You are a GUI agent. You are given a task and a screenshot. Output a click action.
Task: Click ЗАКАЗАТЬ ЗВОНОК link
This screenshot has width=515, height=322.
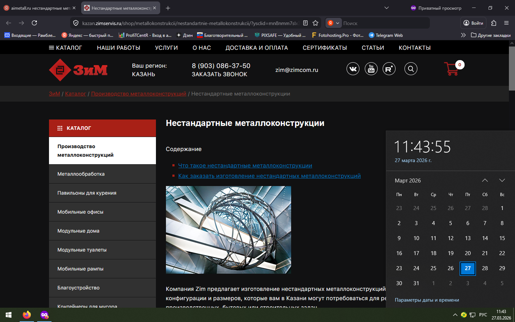click(219, 74)
